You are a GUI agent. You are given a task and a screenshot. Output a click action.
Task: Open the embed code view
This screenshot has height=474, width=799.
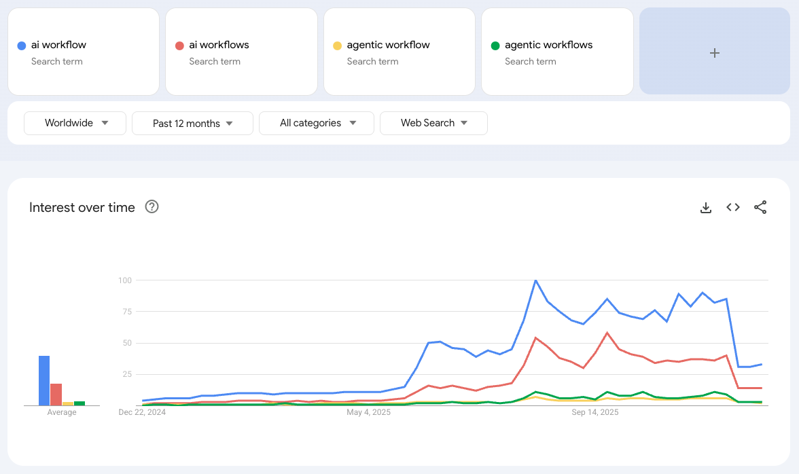(733, 207)
